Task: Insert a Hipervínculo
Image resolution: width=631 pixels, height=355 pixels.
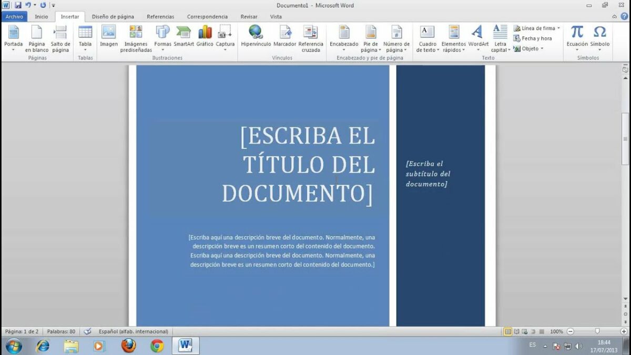Action: (x=255, y=34)
